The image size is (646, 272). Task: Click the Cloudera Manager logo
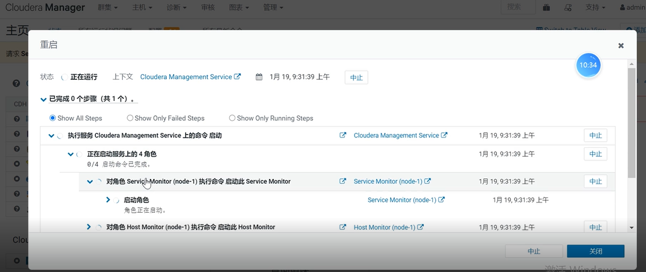[x=45, y=7]
